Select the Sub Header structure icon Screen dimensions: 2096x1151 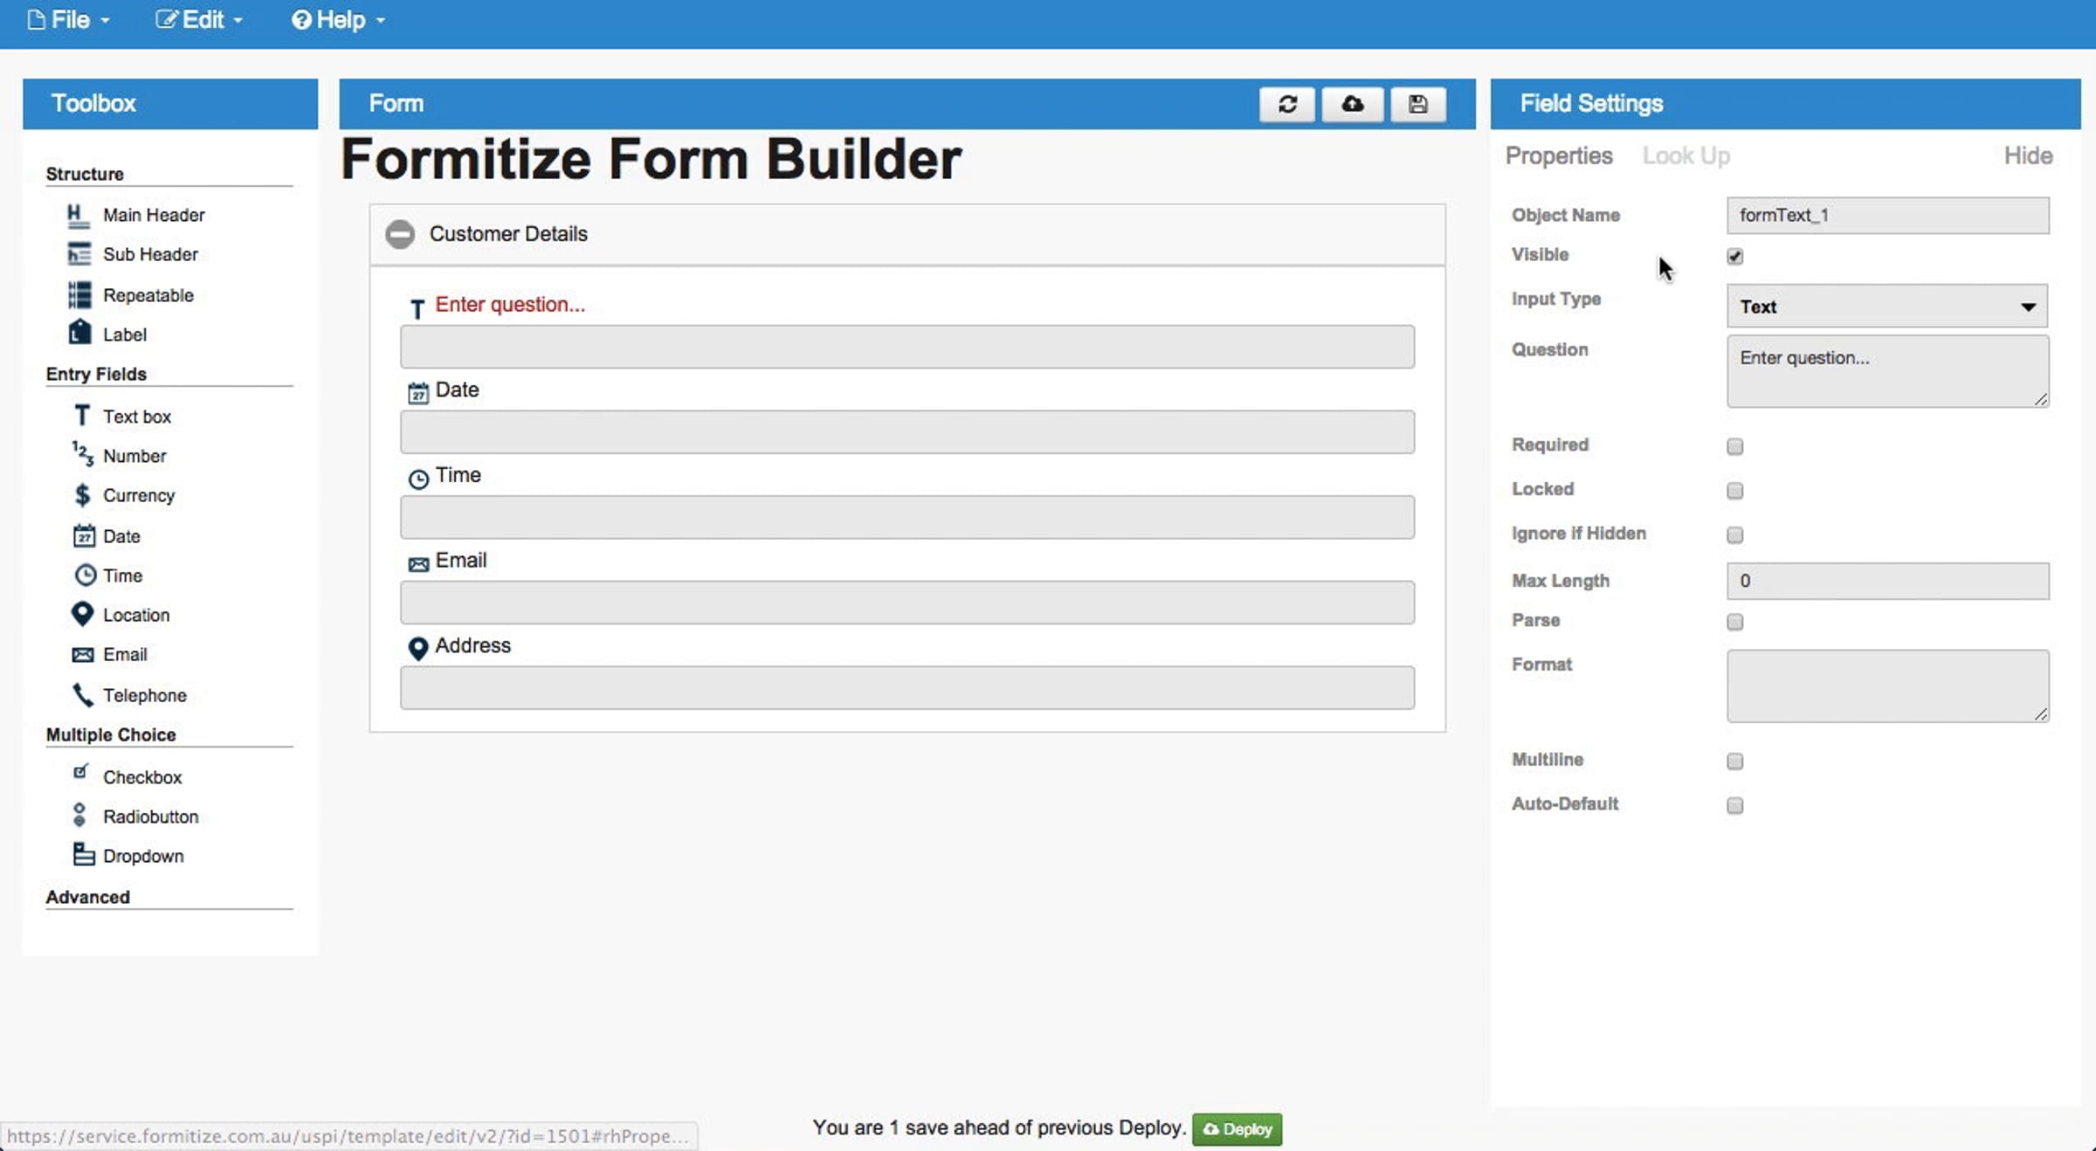(79, 254)
